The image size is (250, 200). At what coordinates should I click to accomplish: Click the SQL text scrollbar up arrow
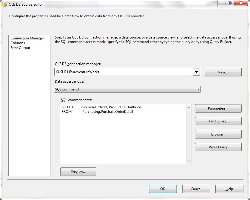click(x=189, y=107)
